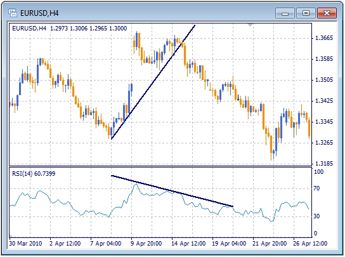The width and height of the screenshot is (345, 257).
Task: Select the falling trendline on RSI panel
Action: (172, 191)
